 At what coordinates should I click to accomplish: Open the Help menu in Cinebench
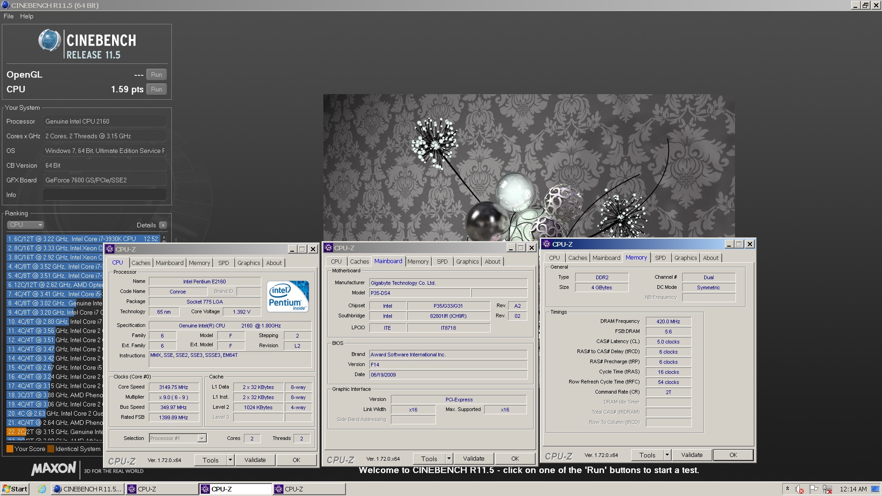click(27, 16)
